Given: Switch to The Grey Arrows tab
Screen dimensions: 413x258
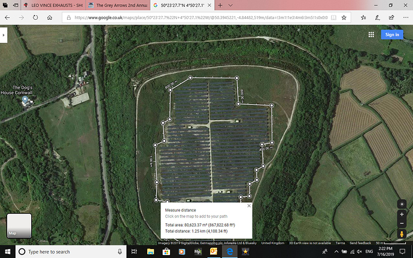Looking at the screenshot, I should pos(118,5).
